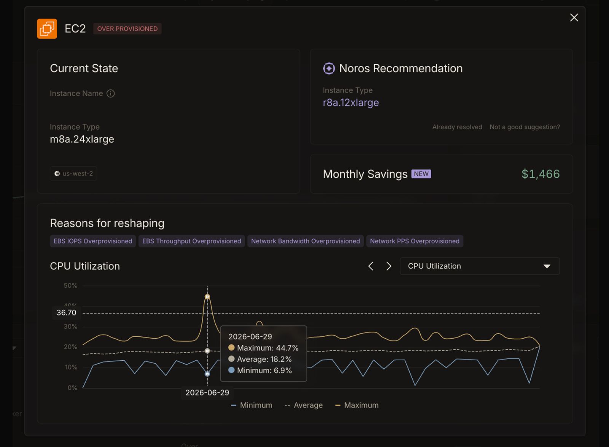Click the m8a.24xlarge current instance type
This screenshot has width=609, height=447.
coord(82,139)
